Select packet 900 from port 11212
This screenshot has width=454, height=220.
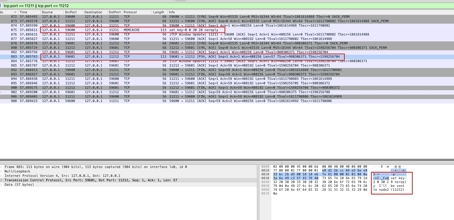click(119, 88)
